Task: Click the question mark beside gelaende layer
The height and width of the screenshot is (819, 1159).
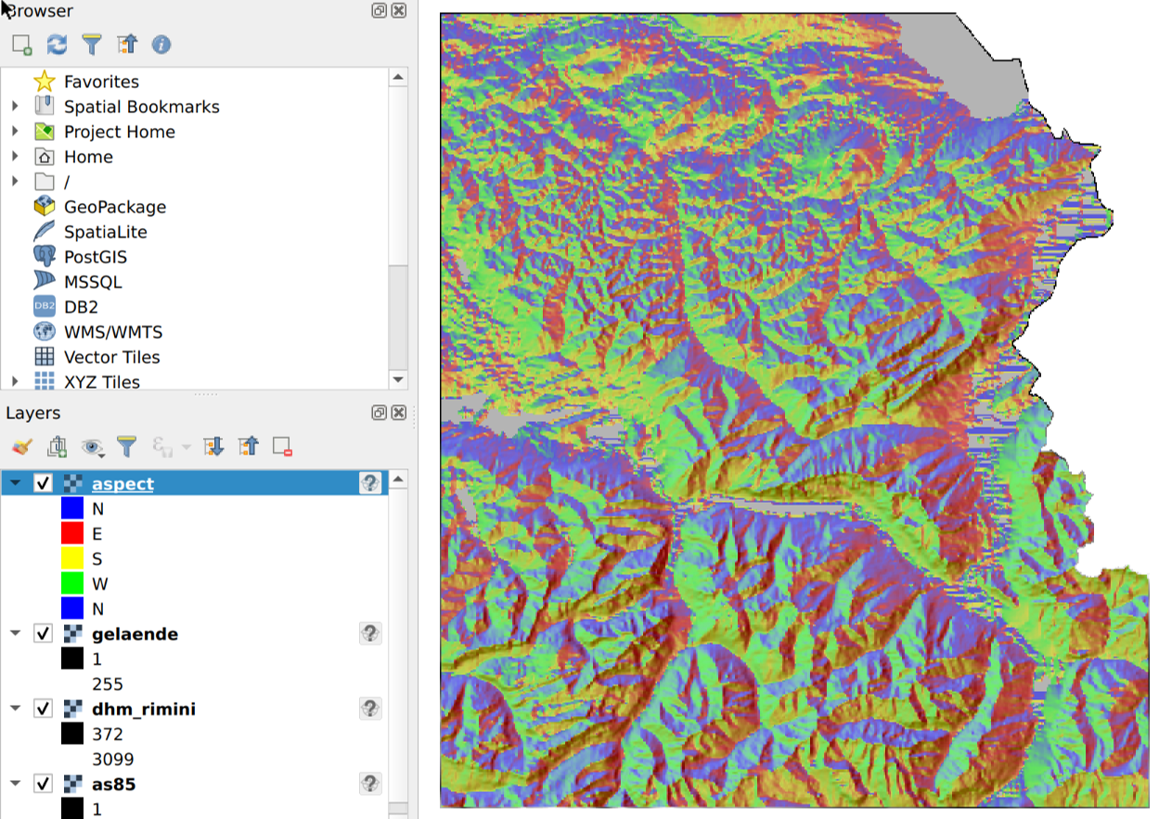Action: [370, 633]
